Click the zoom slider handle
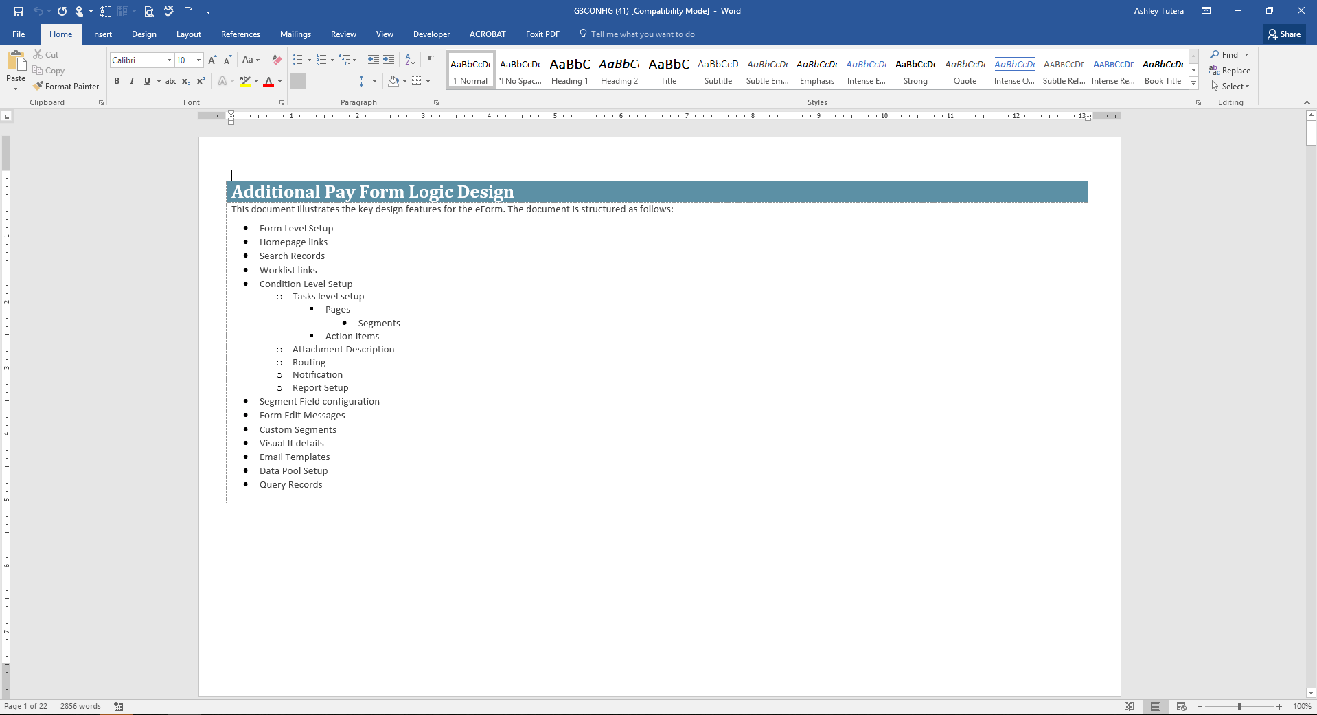 pyautogui.click(x=1239, y=707)
